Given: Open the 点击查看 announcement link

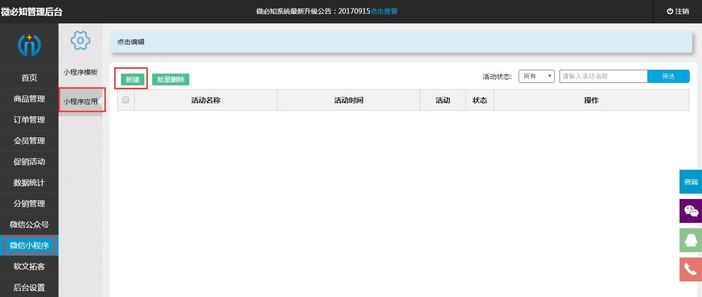Looking at the screenshot, I should coord(383,11).
